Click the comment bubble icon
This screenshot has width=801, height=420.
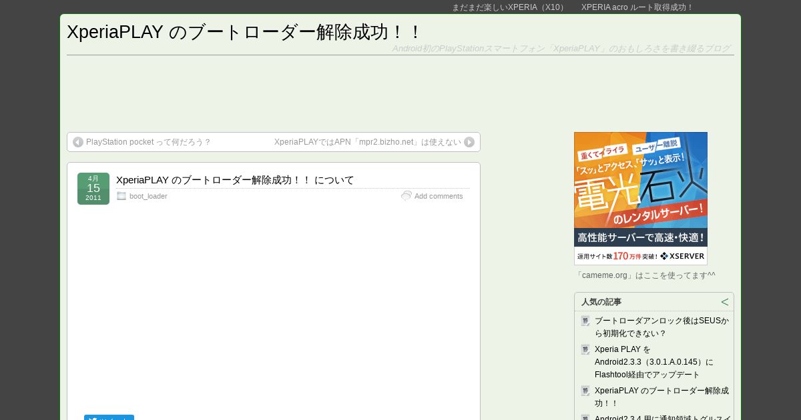407,196
